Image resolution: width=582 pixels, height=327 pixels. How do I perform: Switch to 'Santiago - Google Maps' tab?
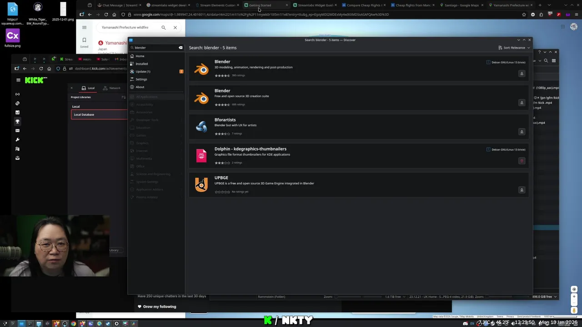[462, 5]
